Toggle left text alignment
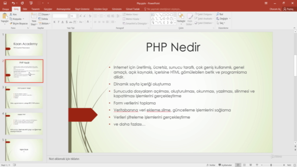 pos(95,22)
